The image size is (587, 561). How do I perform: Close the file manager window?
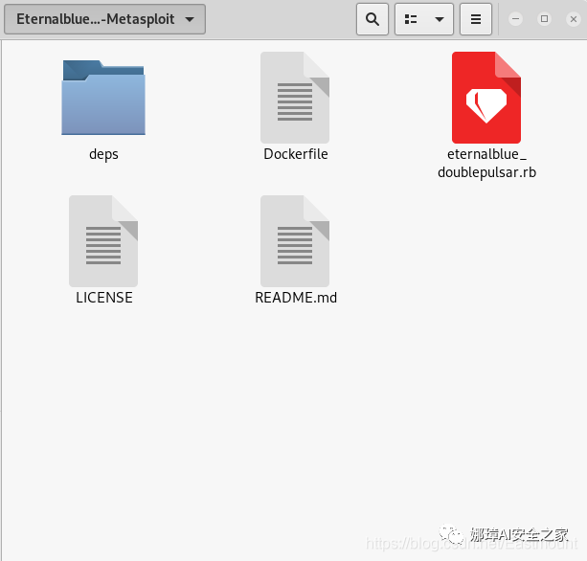point(574,19)
